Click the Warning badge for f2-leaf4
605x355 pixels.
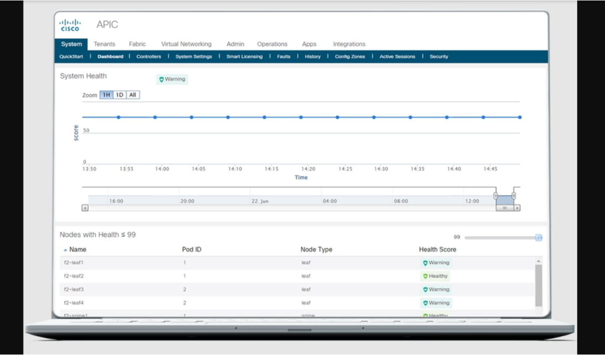436,303
